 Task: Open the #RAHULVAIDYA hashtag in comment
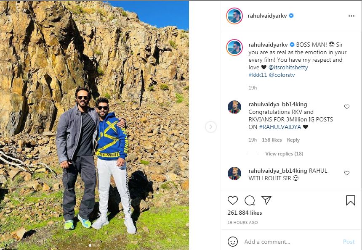(280, 127)
